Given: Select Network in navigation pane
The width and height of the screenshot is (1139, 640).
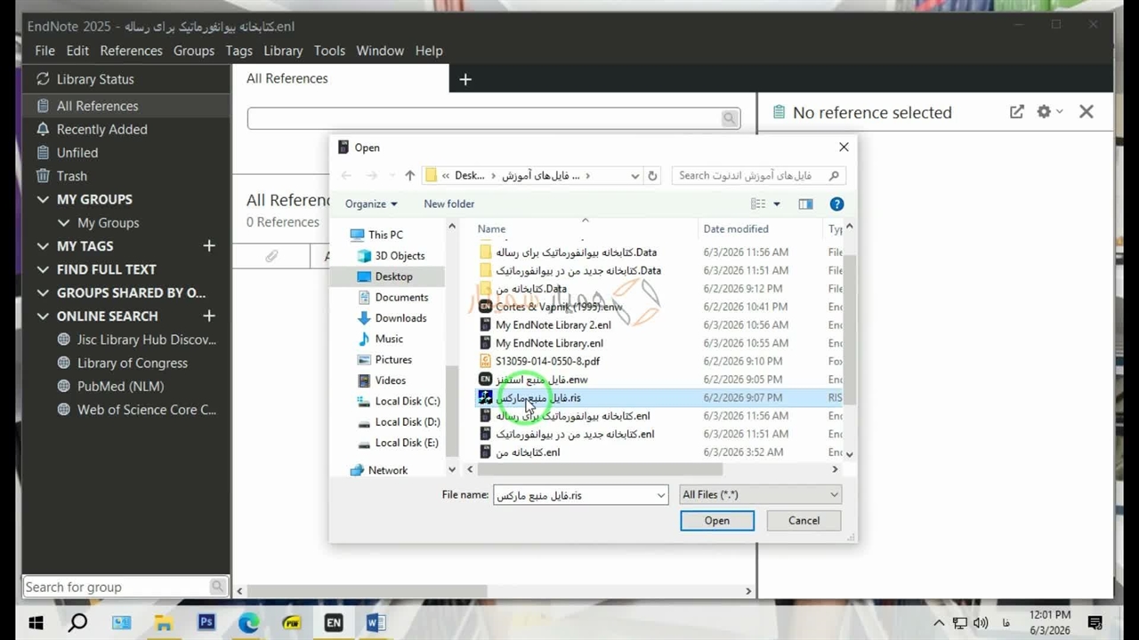Looking at the screenshot, I should [388, 470].
